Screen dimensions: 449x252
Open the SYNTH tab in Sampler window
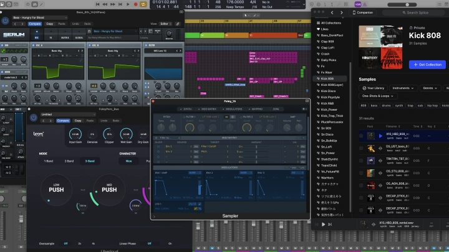coord(186,109)
